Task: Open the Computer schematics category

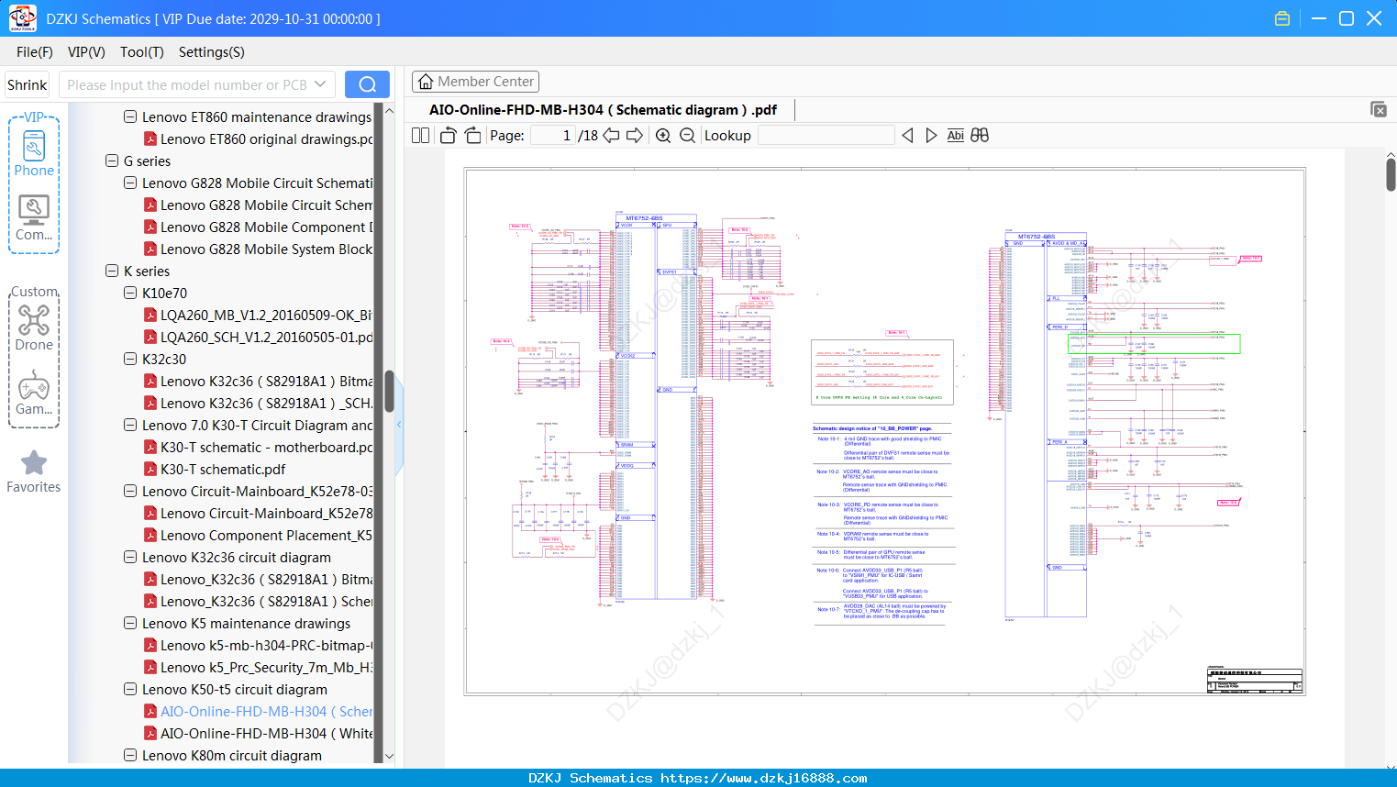Action: 34,217
